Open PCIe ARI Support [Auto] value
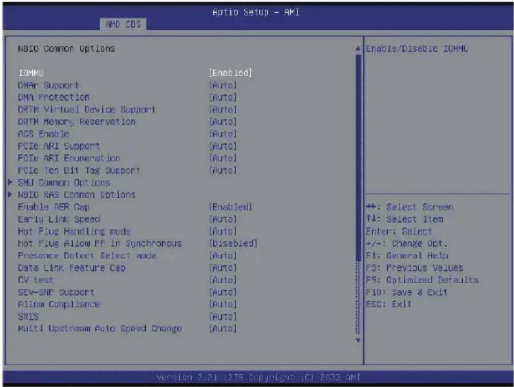The image size is (514, 387). pos(222,146)
